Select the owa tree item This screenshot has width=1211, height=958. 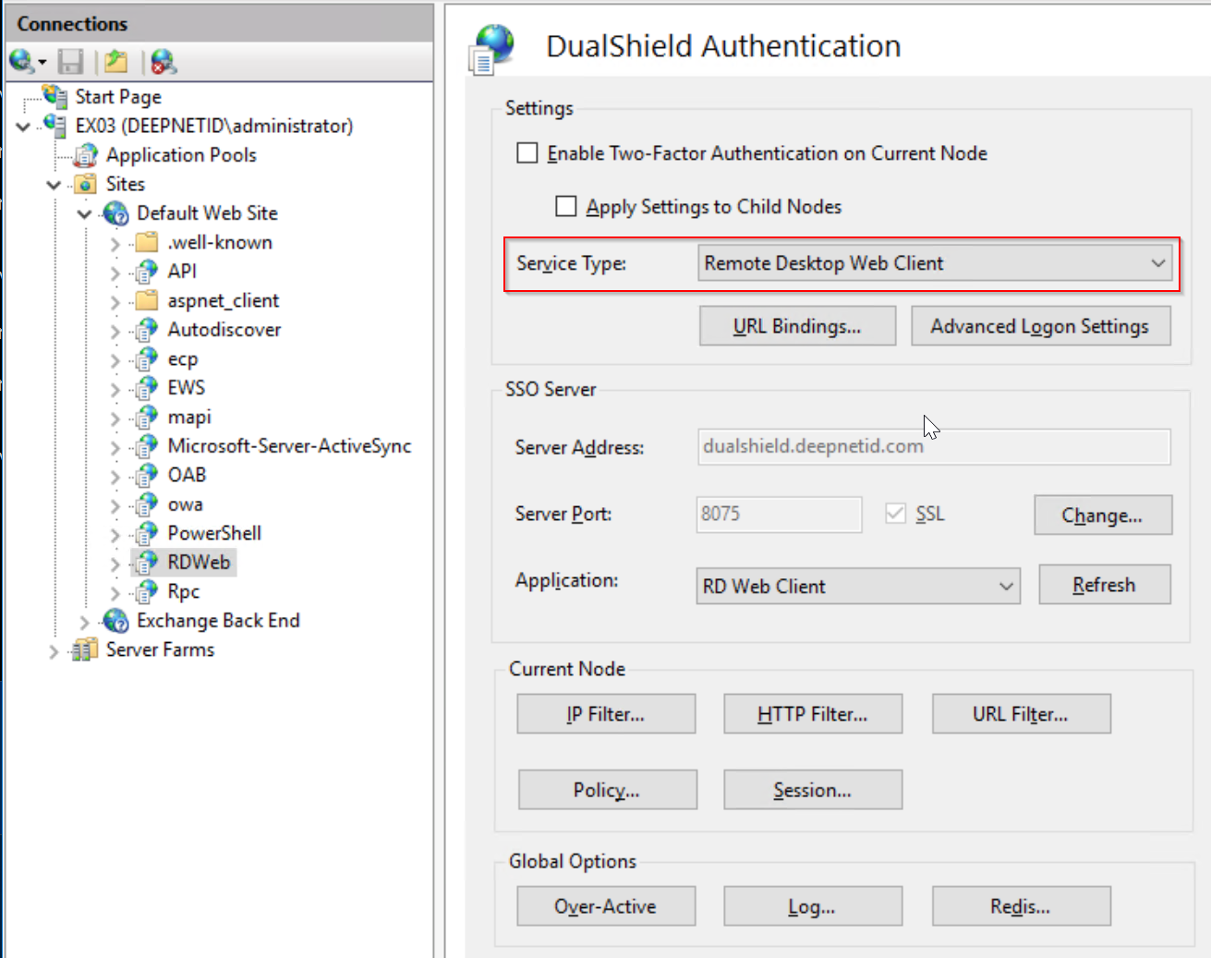pos(185,504)
